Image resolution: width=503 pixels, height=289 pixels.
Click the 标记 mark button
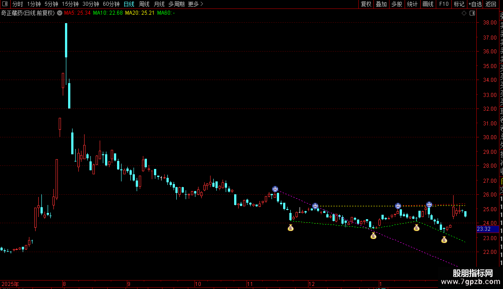(459, 4)
